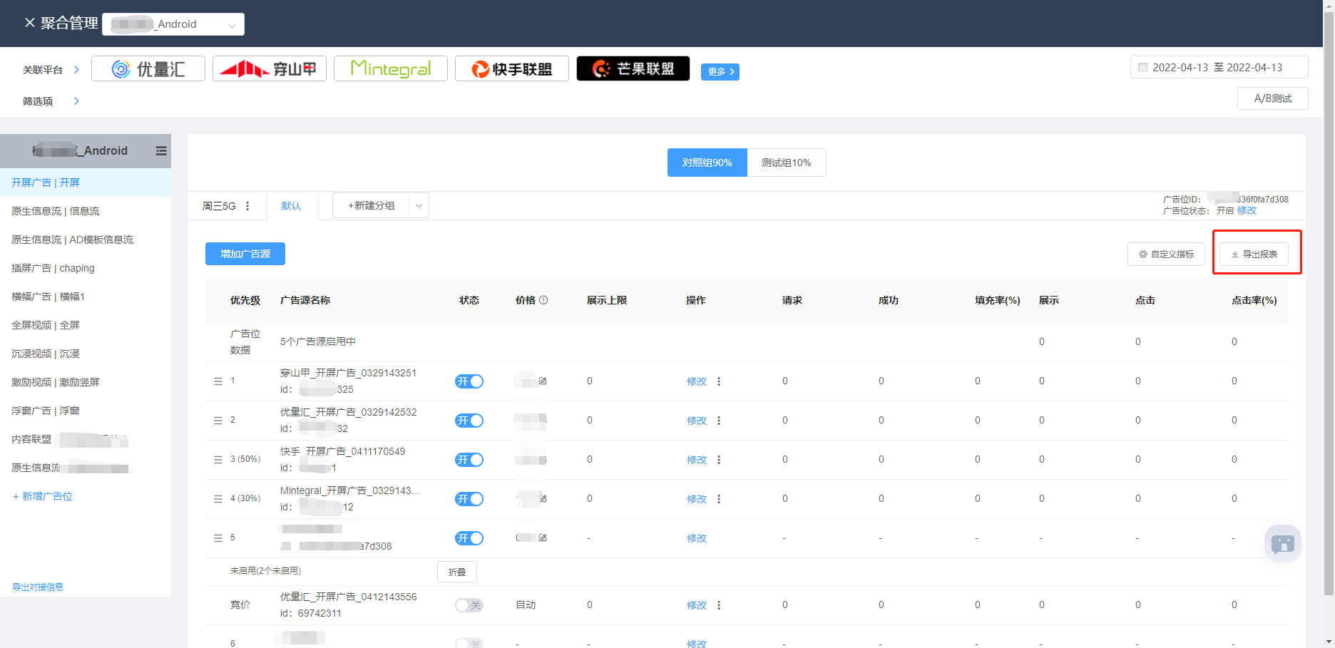Open more options dots for 穿山甲 row
The width and height of the screenshot is (1335, 648).
(x=719, y=381)
